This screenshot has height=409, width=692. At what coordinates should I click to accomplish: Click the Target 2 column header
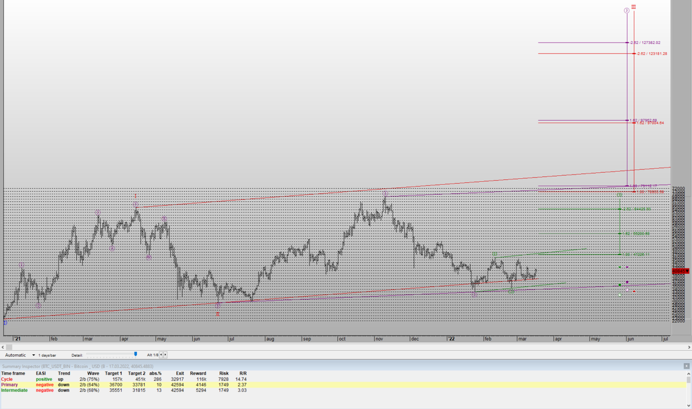[136, 374]
